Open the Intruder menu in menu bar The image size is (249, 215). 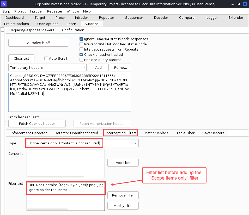[36, 11]
